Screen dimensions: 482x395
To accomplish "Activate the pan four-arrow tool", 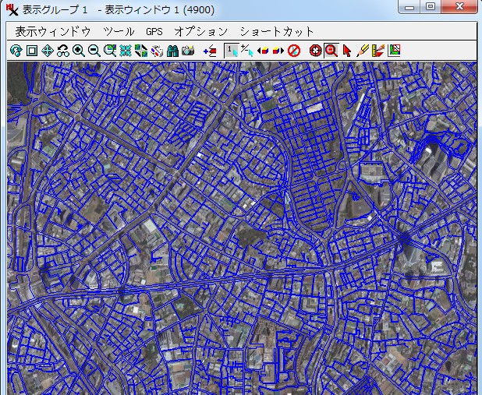I will point(47,51).
